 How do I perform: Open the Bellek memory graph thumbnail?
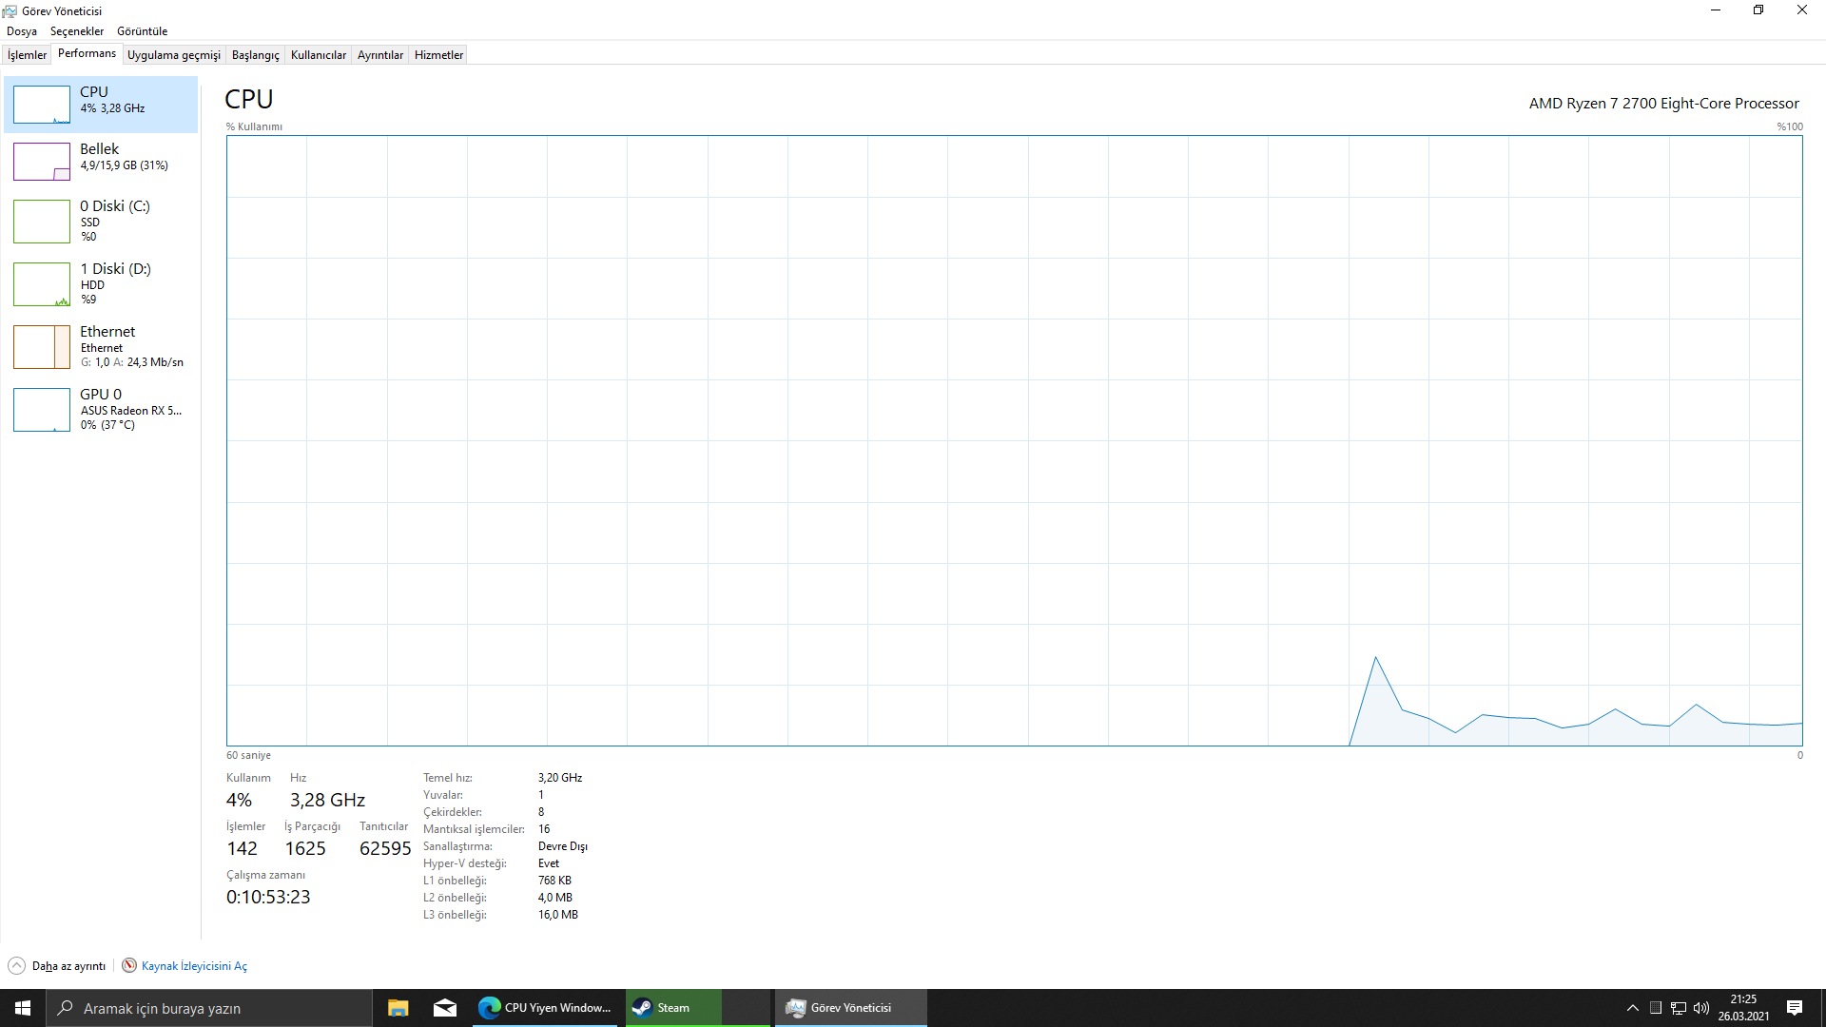(x=42, y=162)
